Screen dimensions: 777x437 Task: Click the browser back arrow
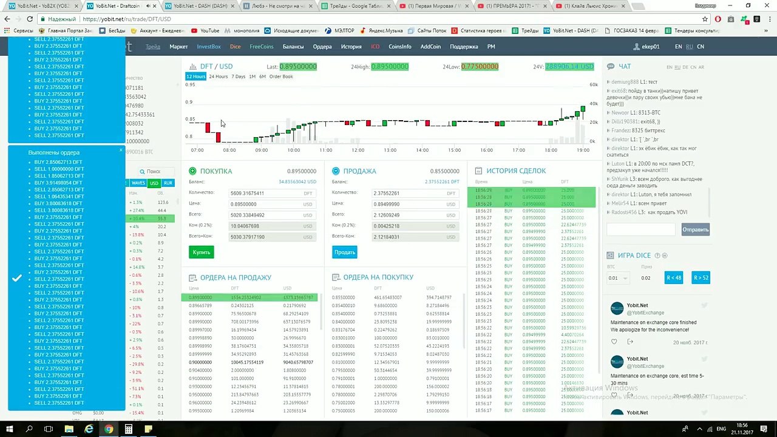[7, 19]
